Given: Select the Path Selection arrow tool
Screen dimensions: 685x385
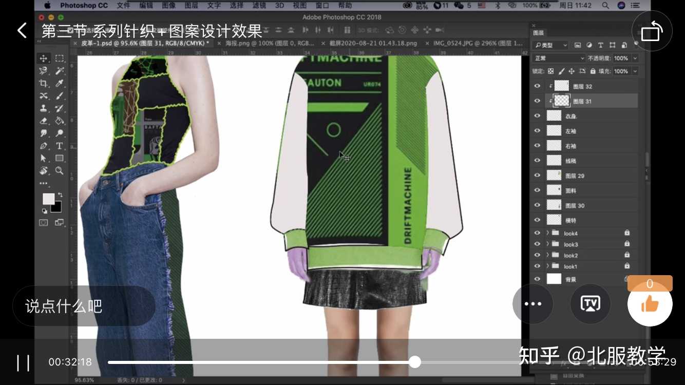Looking at the screenshot, I should tap(44, 158).
